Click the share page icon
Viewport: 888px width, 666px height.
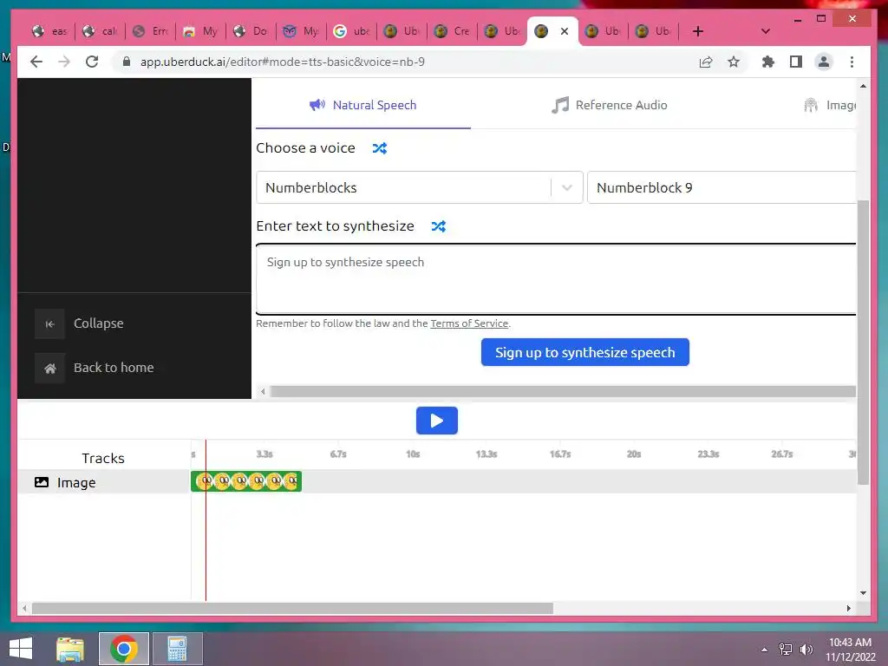[x=706, y=62]
